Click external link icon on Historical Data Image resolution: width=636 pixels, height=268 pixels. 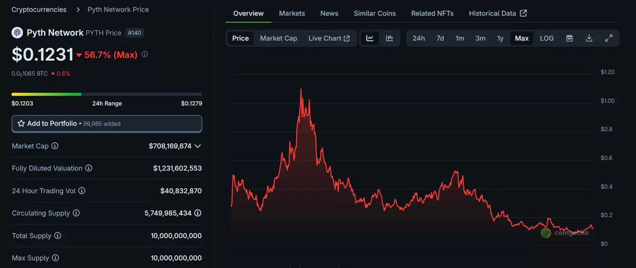523,13
